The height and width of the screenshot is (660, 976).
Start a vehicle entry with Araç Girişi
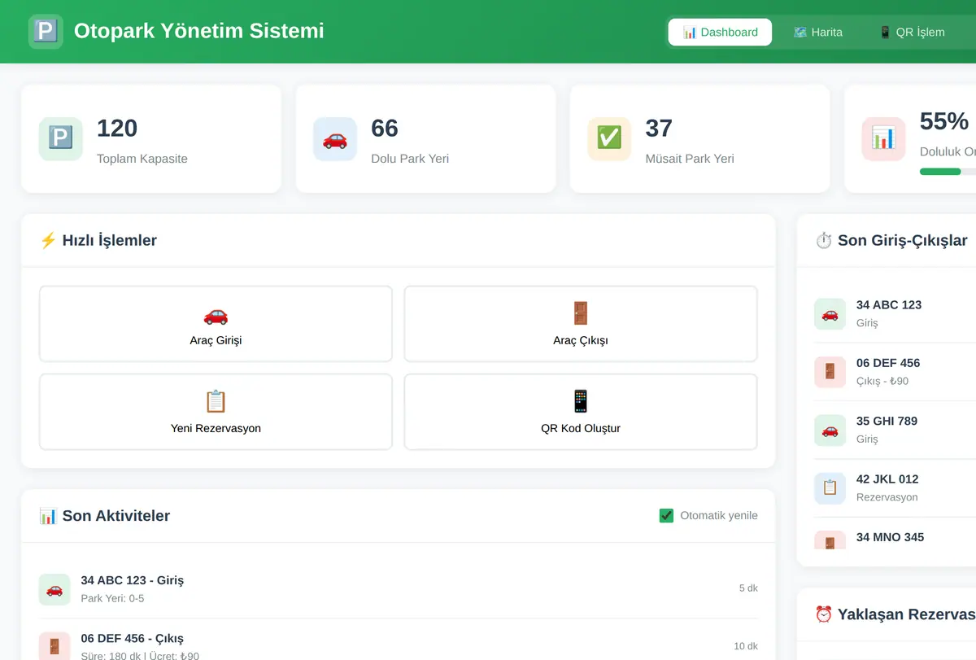tap(216, 324)
